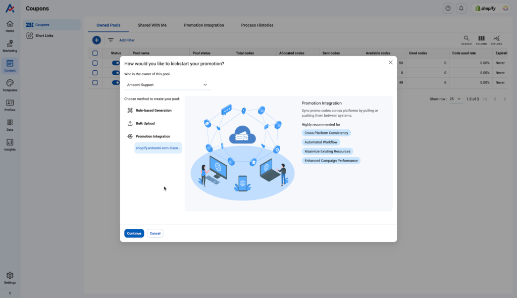Click the Cancel button in dialog
The image size is (517, 298).
(x=155, y=233)
